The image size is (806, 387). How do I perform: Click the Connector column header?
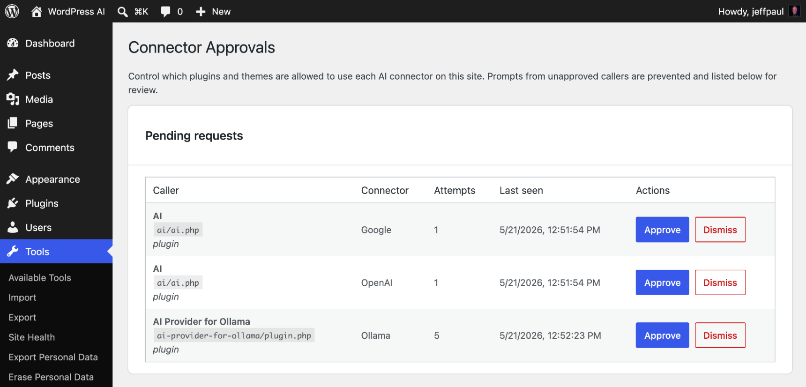[385, 190]
